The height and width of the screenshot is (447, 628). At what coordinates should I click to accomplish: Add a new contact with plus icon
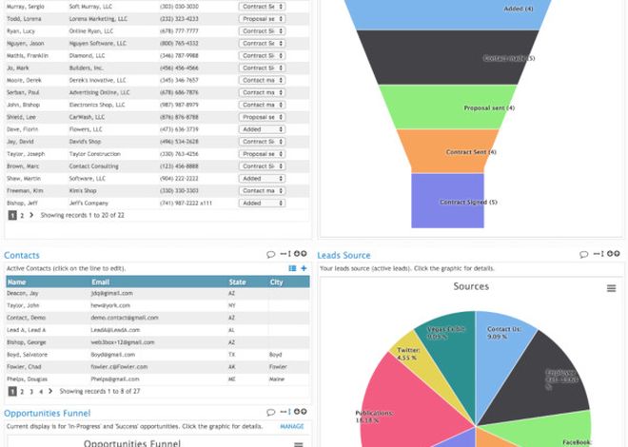304,268
